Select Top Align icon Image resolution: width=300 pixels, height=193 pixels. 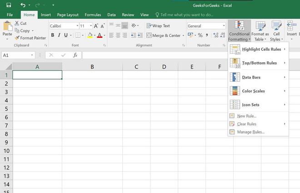[111, 25]
